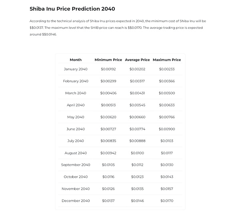
Task: Click January 2040 maximum price $0.00233
Action: [x=167, y=69]
